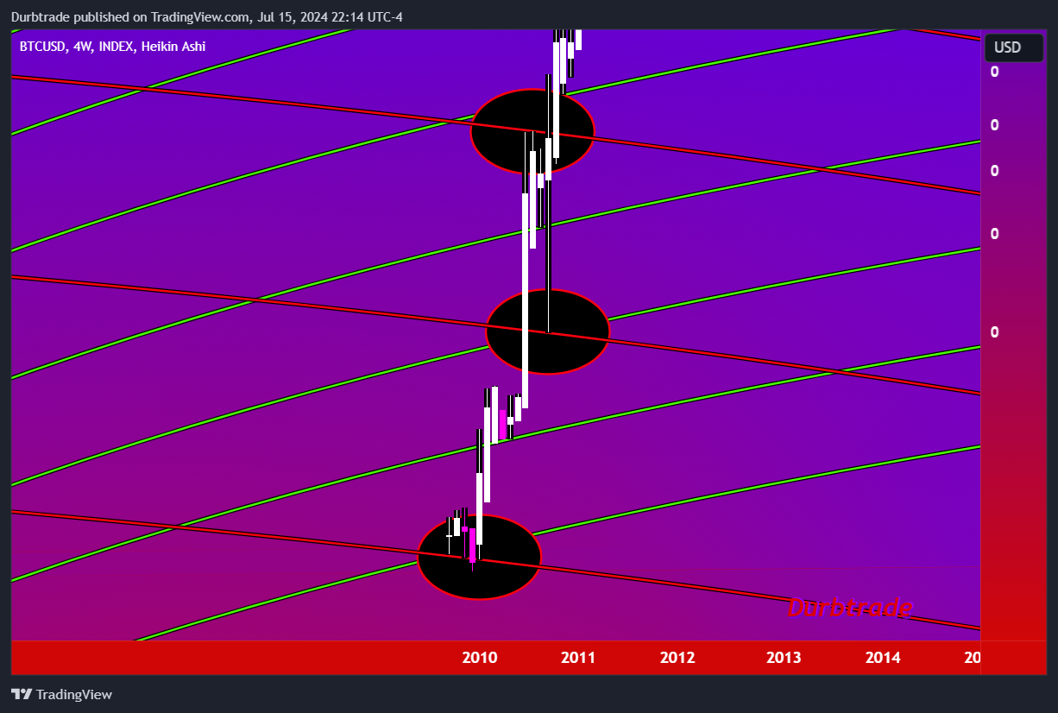1058x713 pixels.
Task: Click the 2014 label on time axis
Action: pyautogui.click(x=884, y=658)
